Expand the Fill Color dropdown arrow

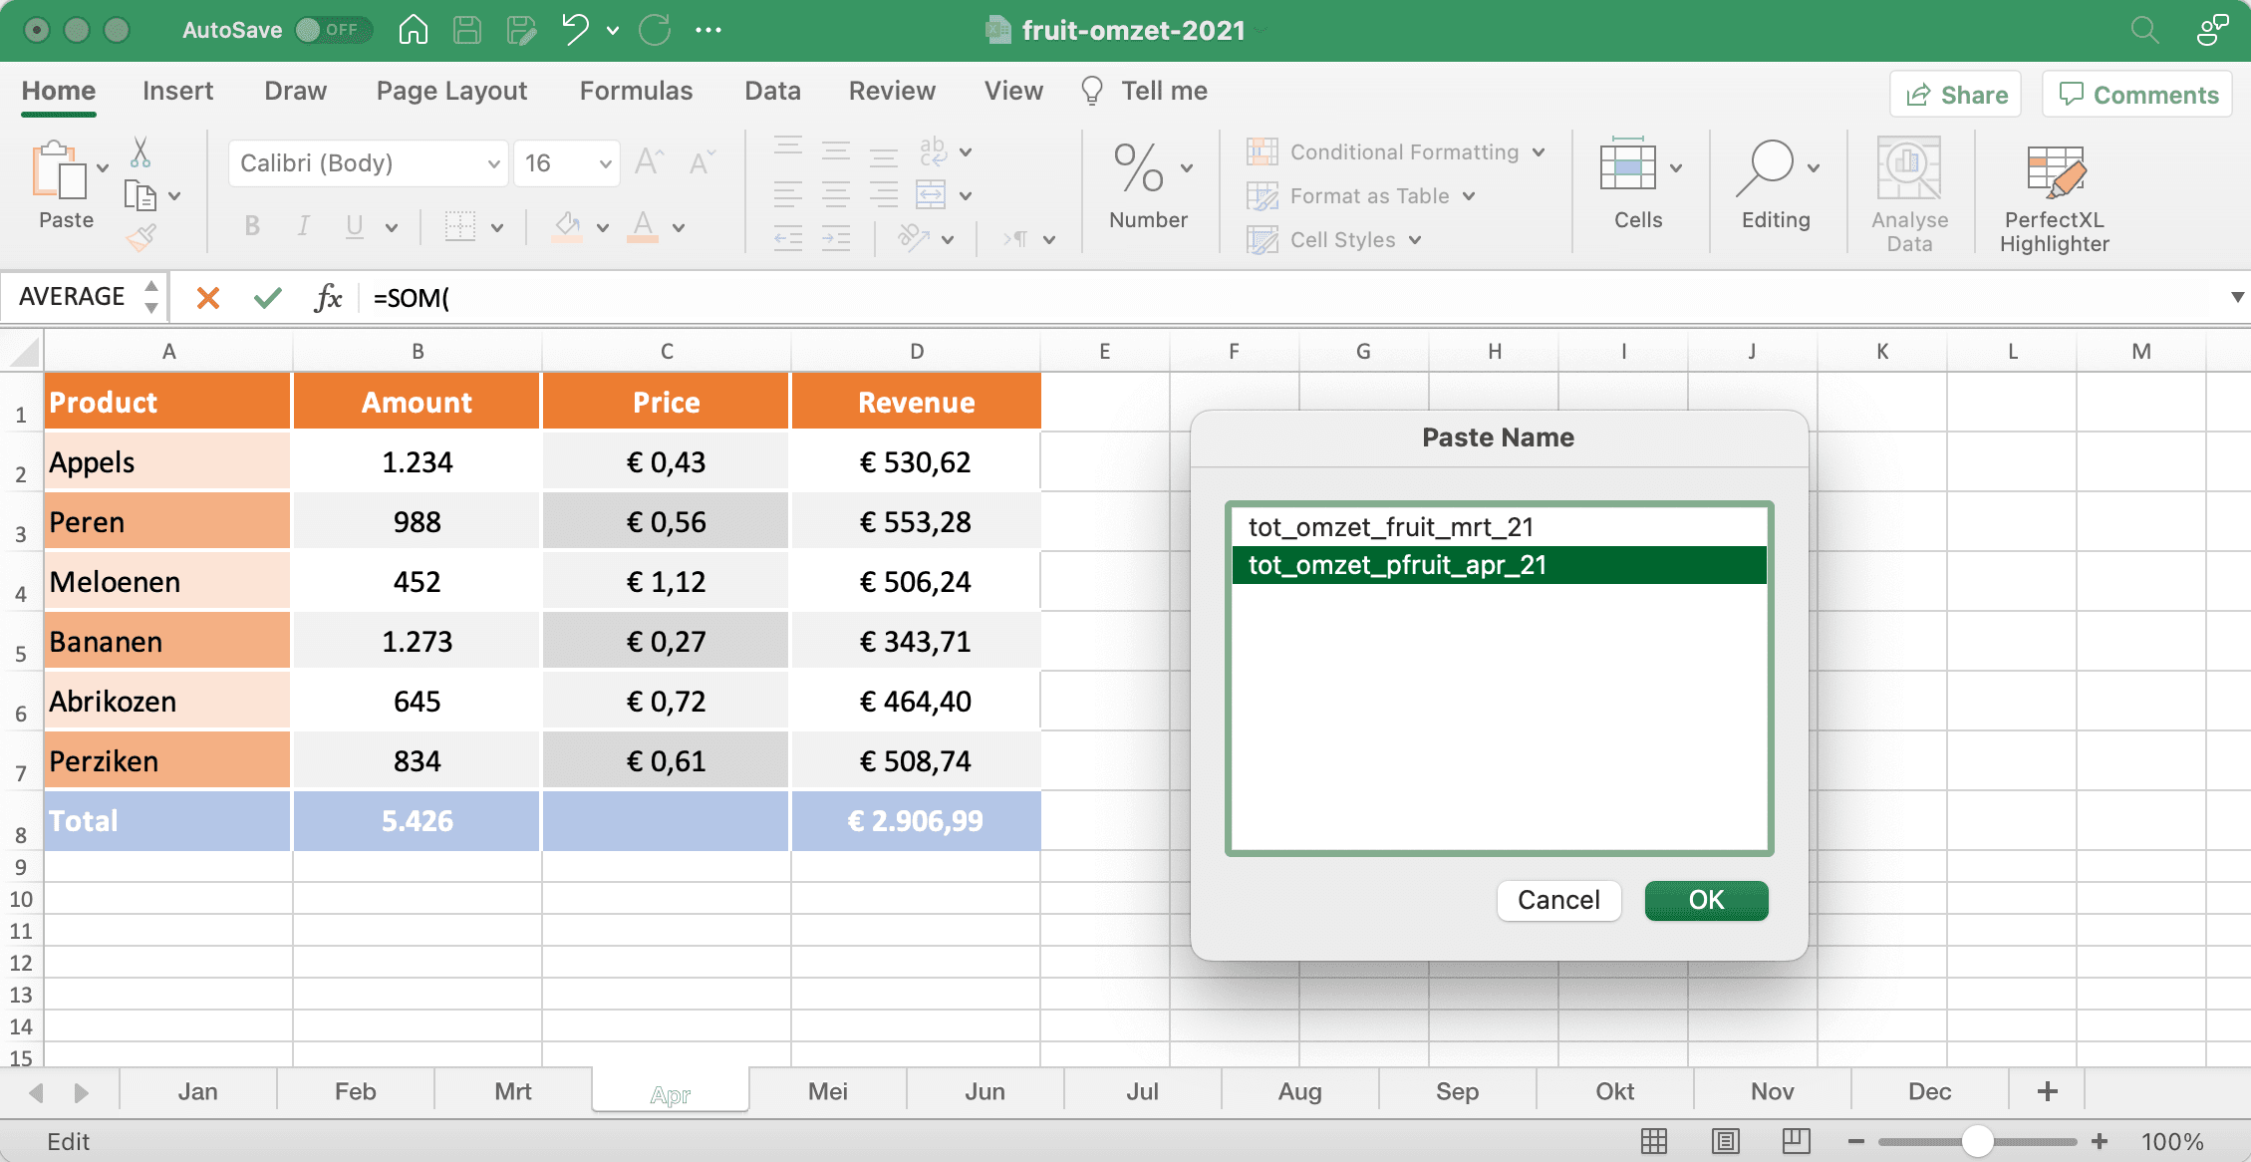click(602, 226)
